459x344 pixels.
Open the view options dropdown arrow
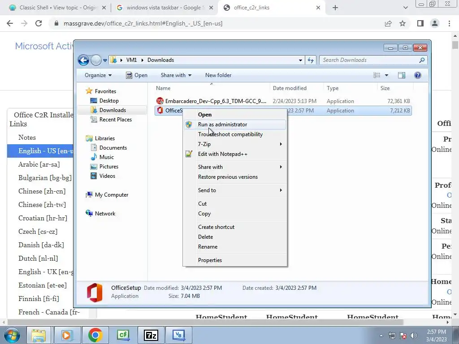tap(386, 75)
